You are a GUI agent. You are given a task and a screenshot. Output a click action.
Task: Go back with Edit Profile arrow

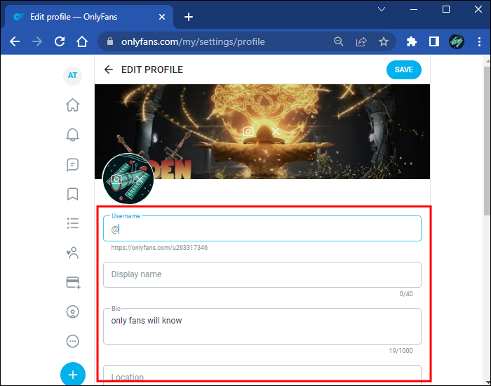[108, 69]
